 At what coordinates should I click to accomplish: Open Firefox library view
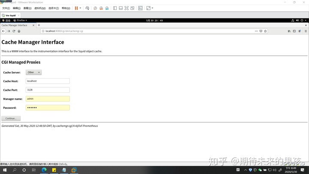point(289,31)
